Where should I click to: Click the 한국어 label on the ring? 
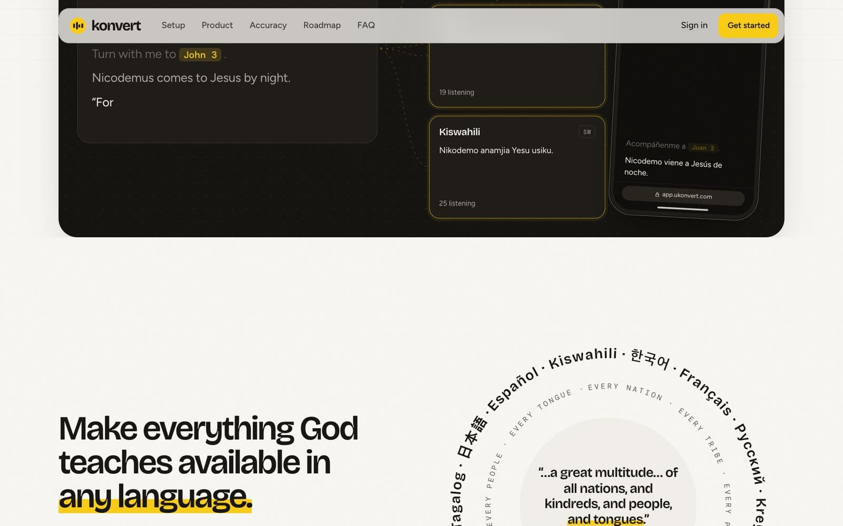650,359
